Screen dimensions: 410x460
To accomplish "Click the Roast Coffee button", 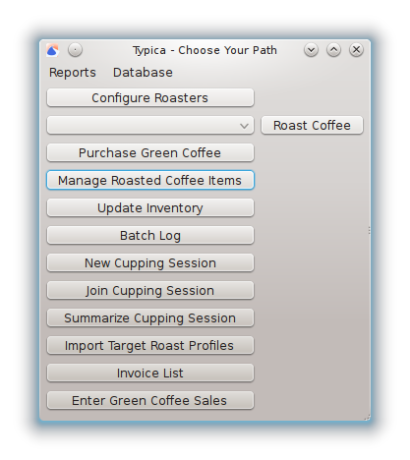I will tap(312, 125).
